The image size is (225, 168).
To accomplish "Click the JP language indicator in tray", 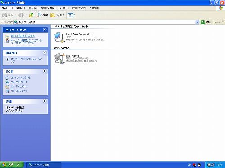I will point(189,165).
